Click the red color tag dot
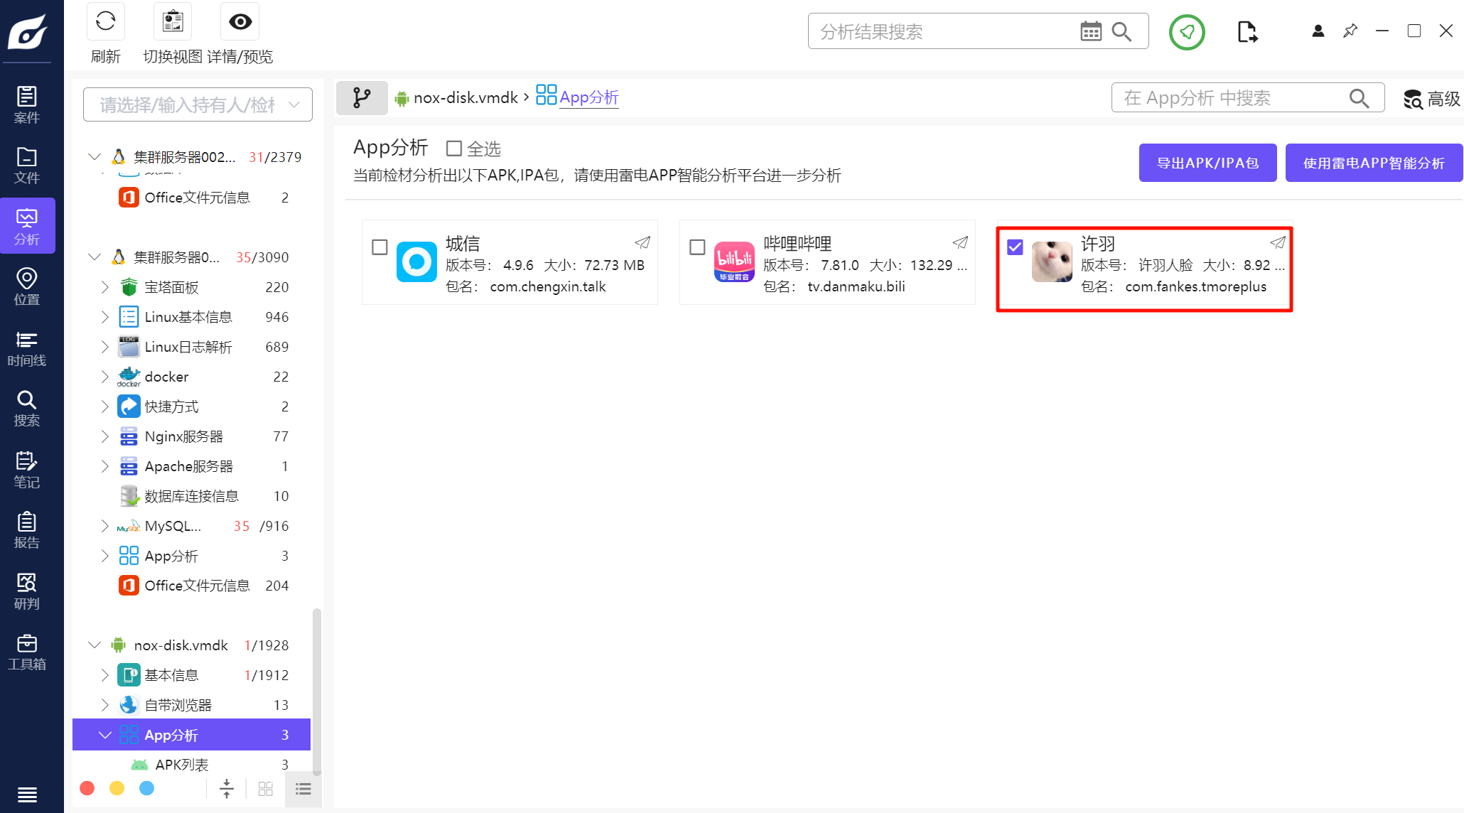The height and width of the screenshot is (813, 1464). coord(87,788)
